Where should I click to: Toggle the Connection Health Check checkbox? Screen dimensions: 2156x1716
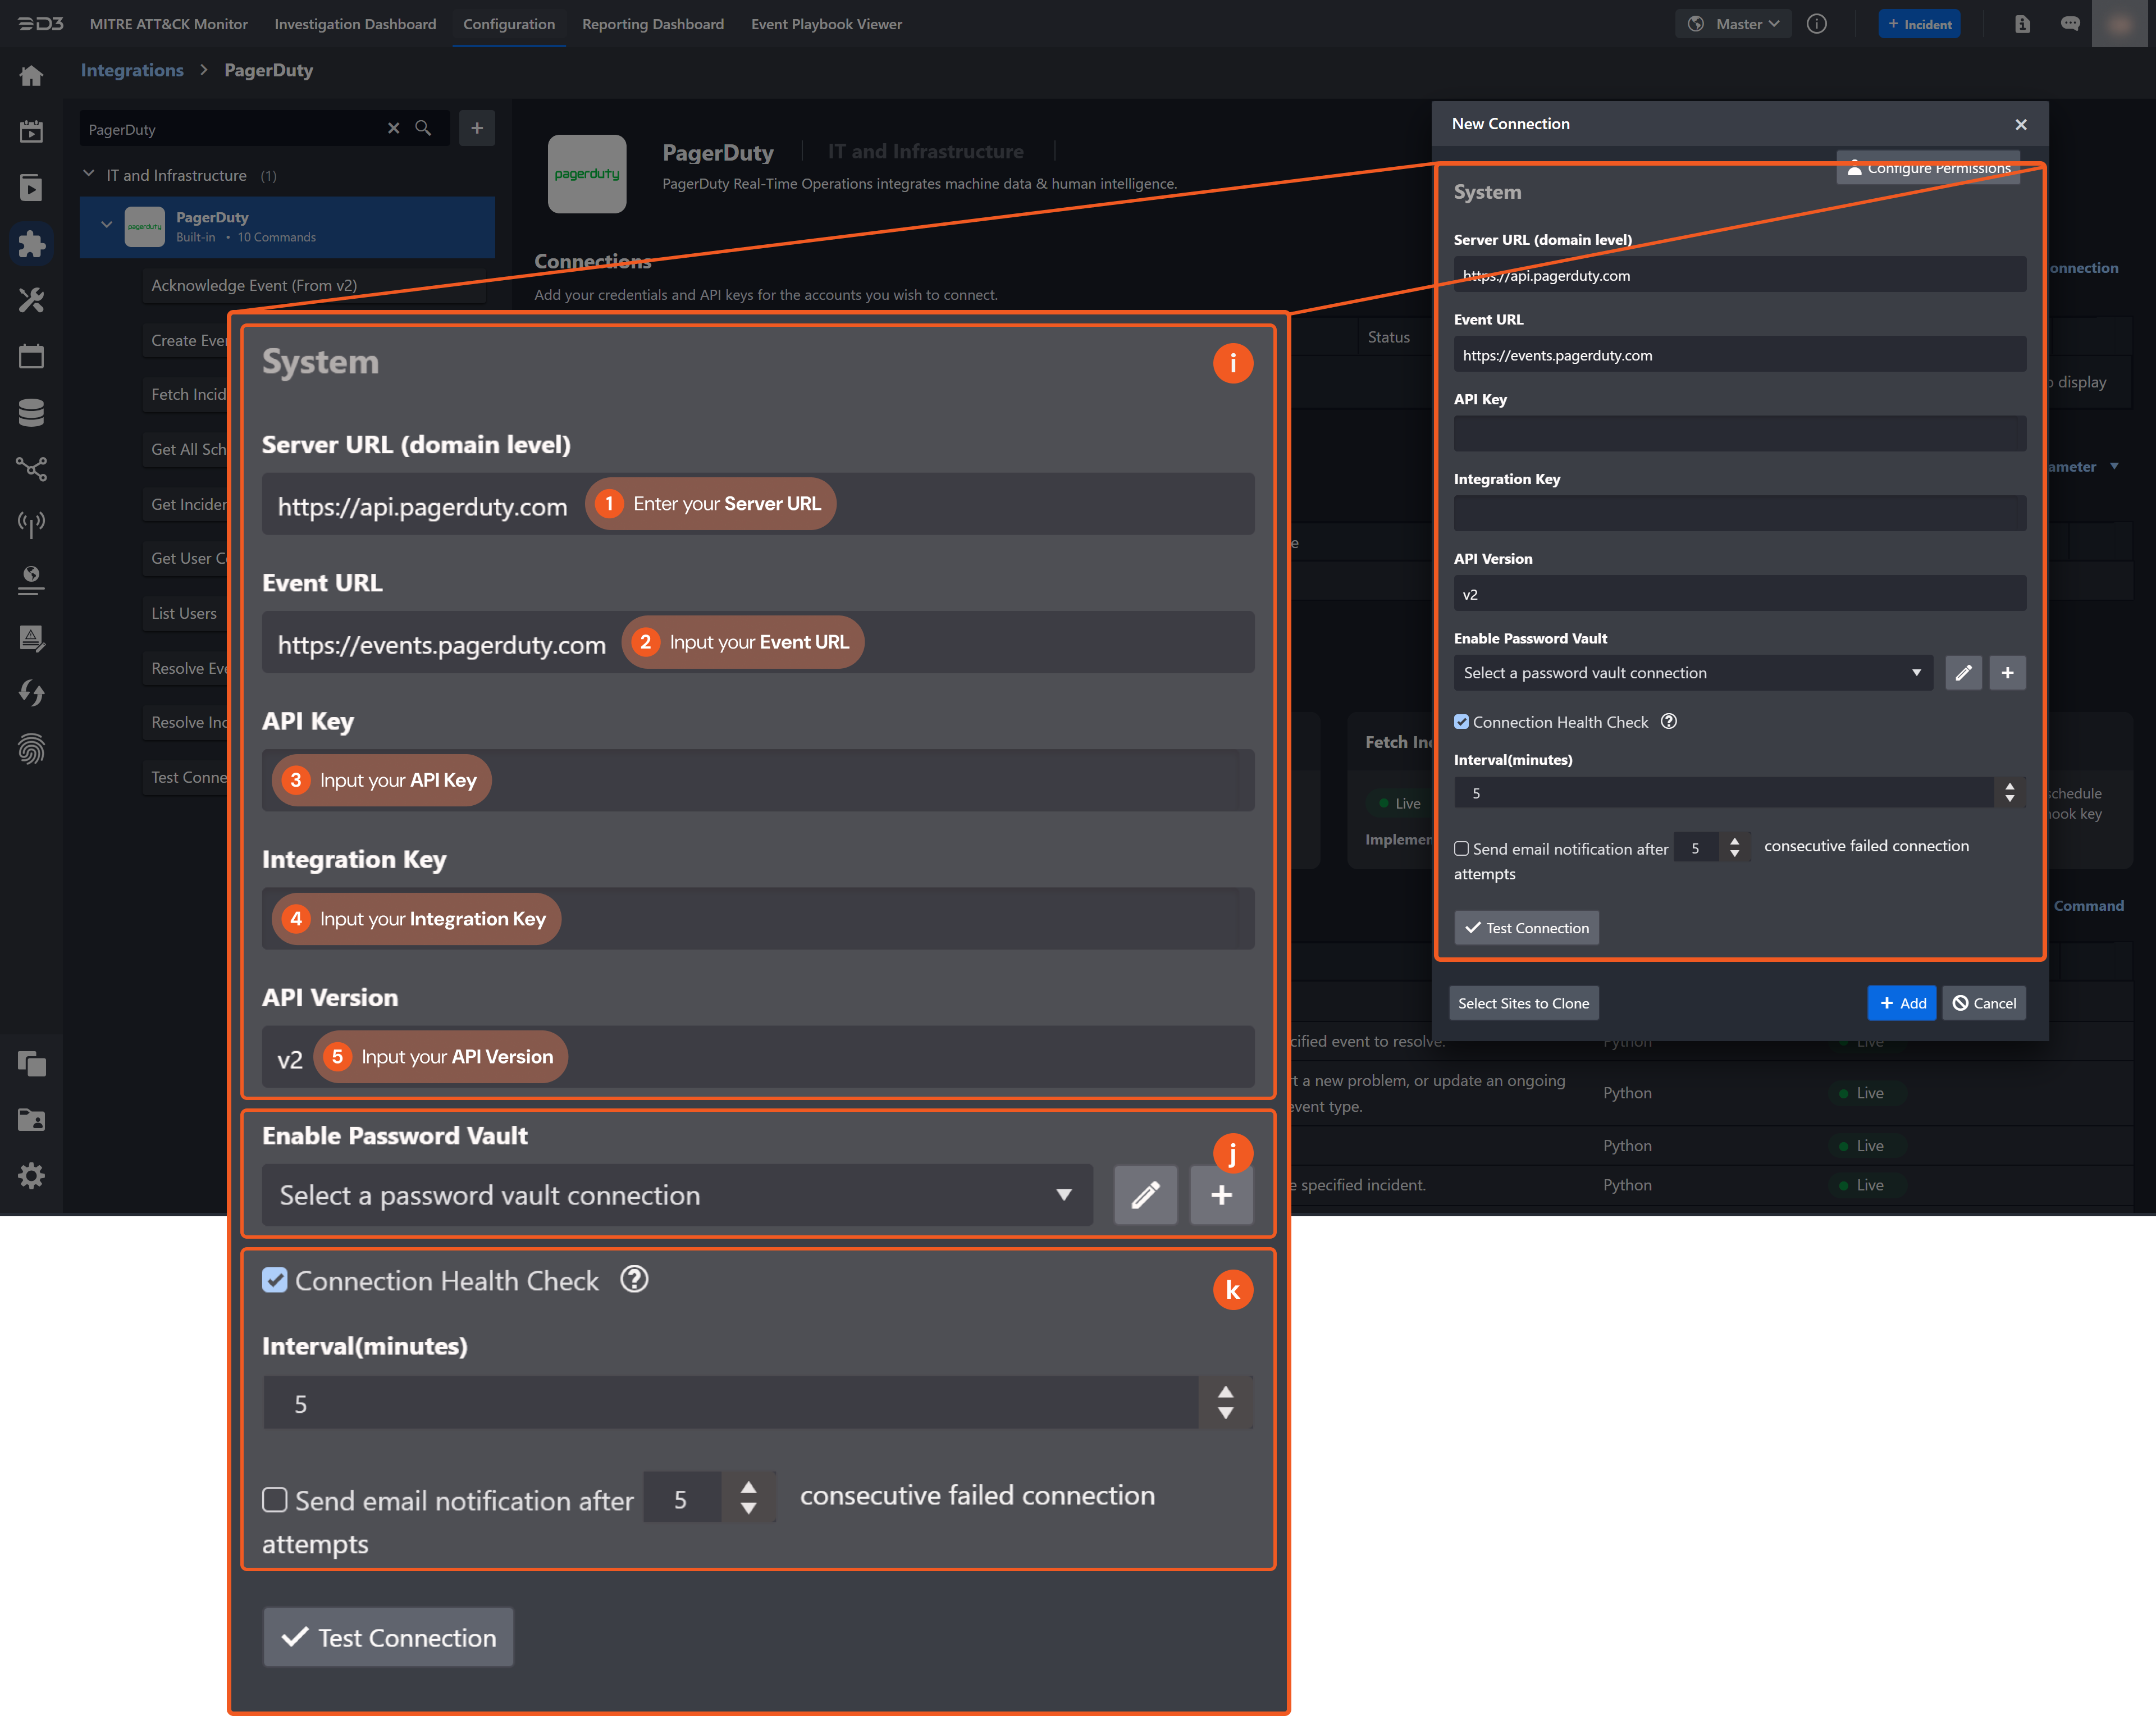pyautogui.click(x=1461, y=722)
